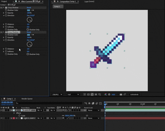Click the Comp 1 breadcrumb button

(x=58, y=7)
